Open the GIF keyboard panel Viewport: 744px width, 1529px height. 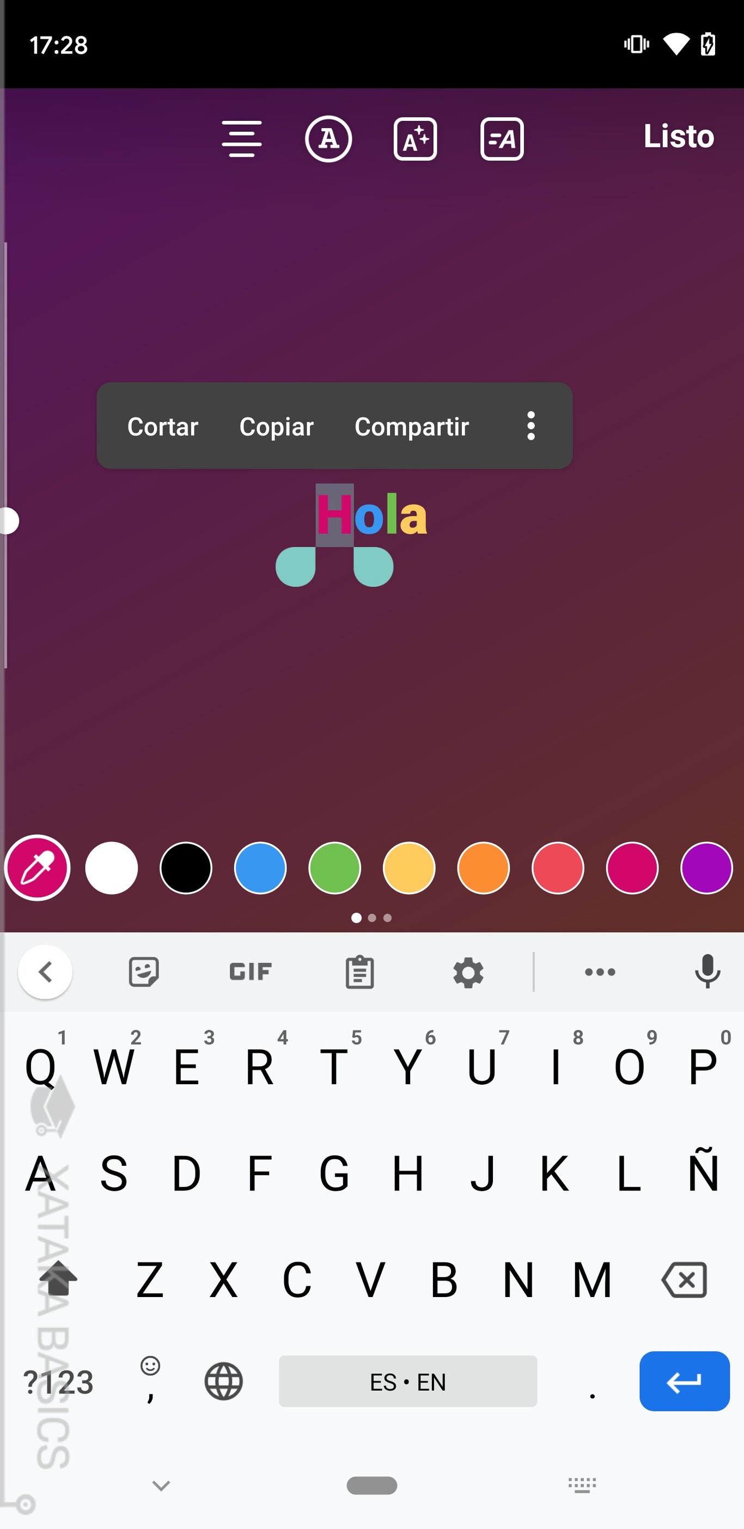251,971
